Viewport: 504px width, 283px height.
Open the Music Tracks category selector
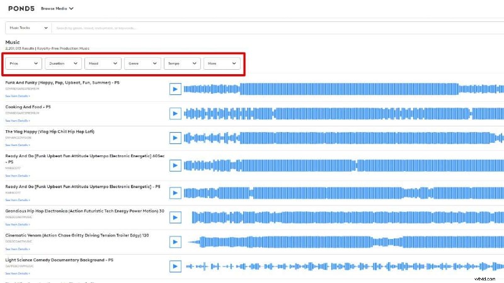click(x=28, y=28)
